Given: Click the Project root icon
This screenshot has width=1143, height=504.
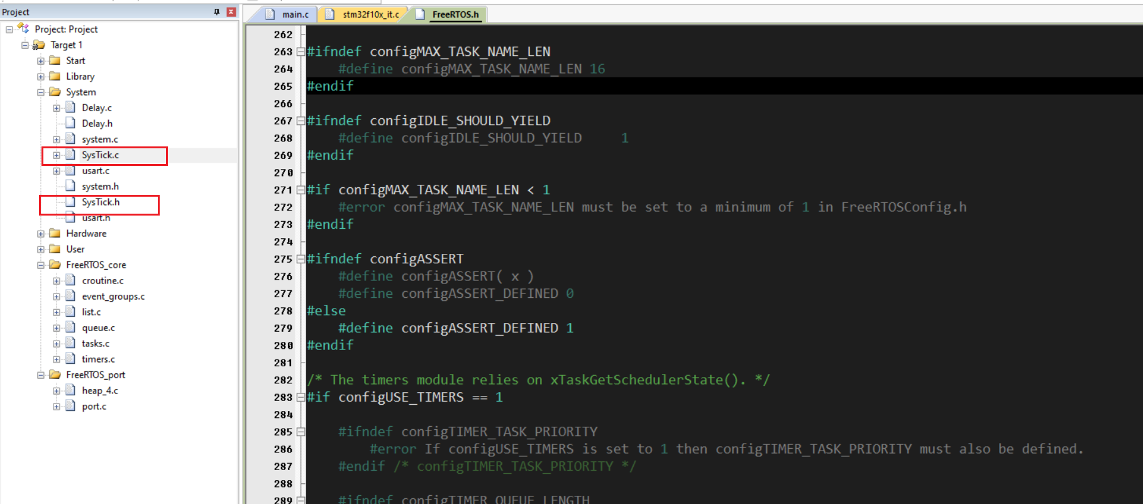Looking at the screenshot, I should [x=23, y=28].
